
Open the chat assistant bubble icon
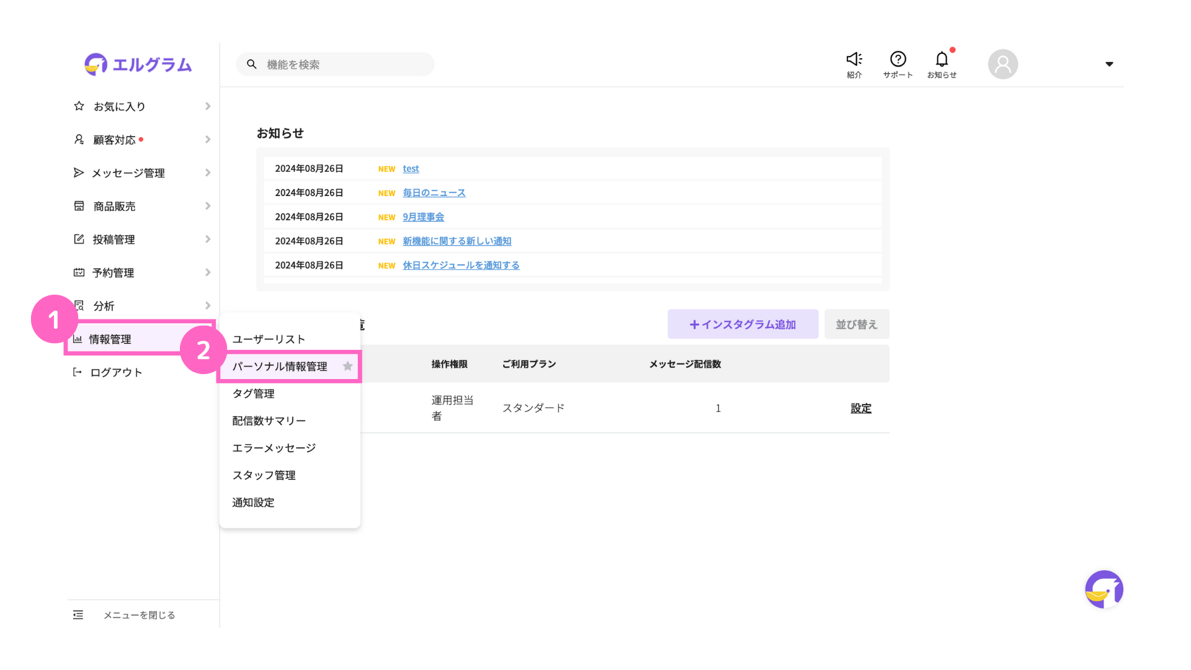[x=1104, y=589]
